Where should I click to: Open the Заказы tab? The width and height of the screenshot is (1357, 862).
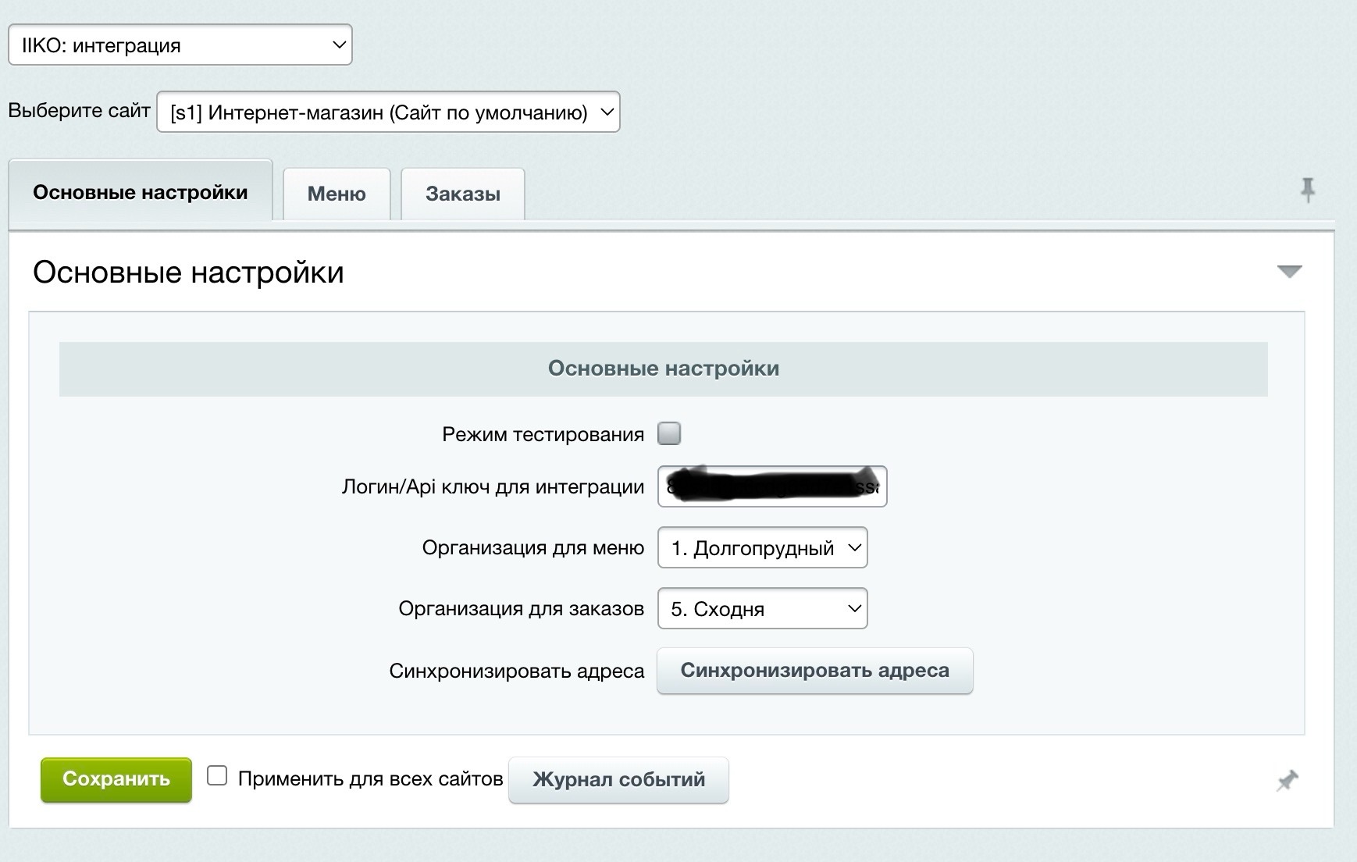coord(462,193)
